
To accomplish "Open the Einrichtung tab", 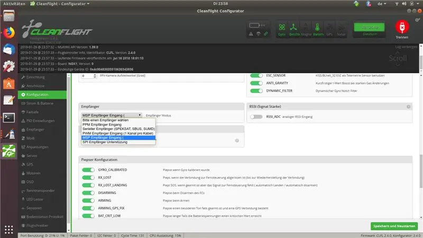I will 42,77.
